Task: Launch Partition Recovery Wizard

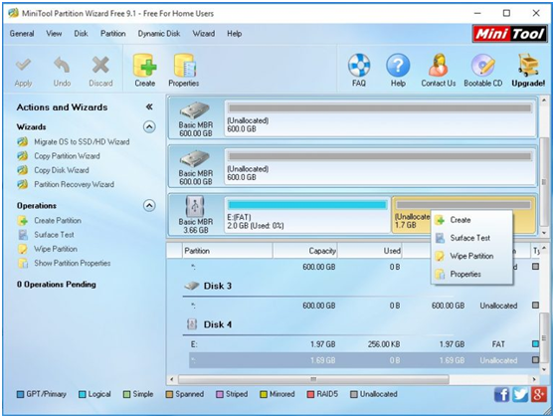Action: pos(74,184)
